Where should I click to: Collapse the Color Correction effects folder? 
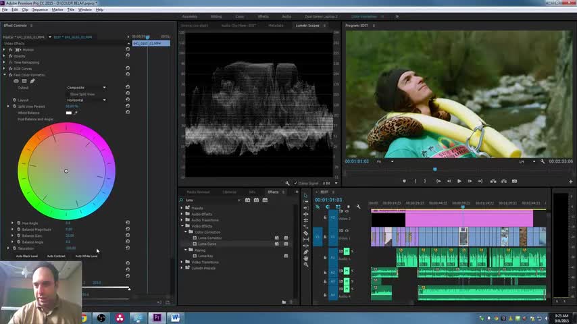(186, 232)
